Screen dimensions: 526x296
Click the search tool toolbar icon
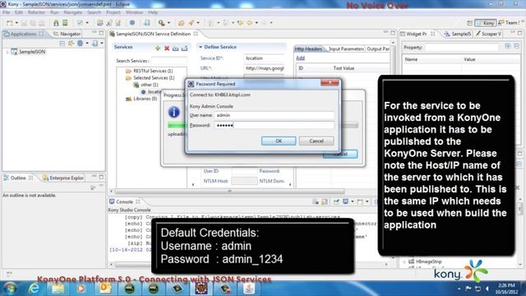(162, 23)
